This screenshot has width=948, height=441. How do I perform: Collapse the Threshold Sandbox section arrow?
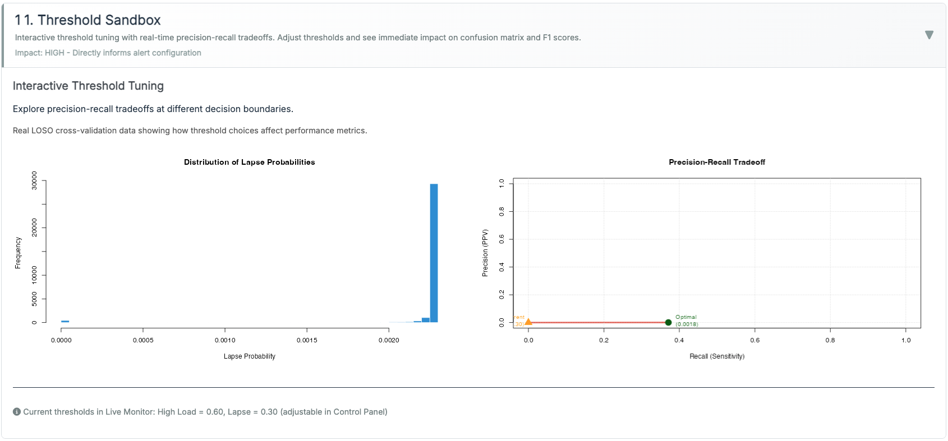click(929, 35)
